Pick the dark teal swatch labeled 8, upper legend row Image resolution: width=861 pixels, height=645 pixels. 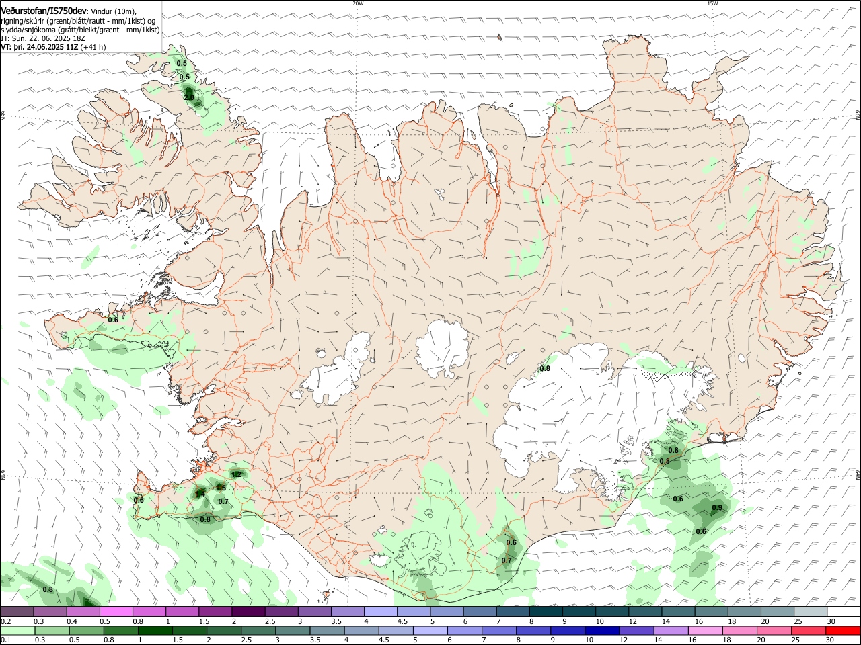click(546, 611)
